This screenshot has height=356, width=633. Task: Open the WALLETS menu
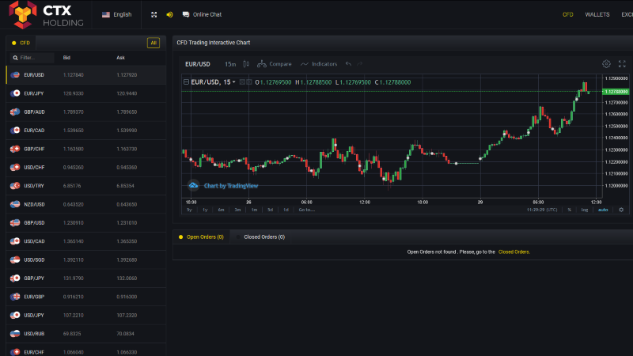coord(597,14)
